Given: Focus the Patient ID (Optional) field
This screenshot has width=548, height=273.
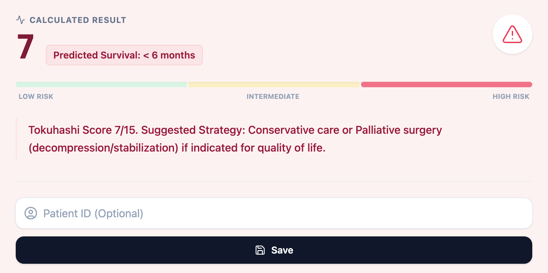Looking at the screenshot, I should [273, 213].
